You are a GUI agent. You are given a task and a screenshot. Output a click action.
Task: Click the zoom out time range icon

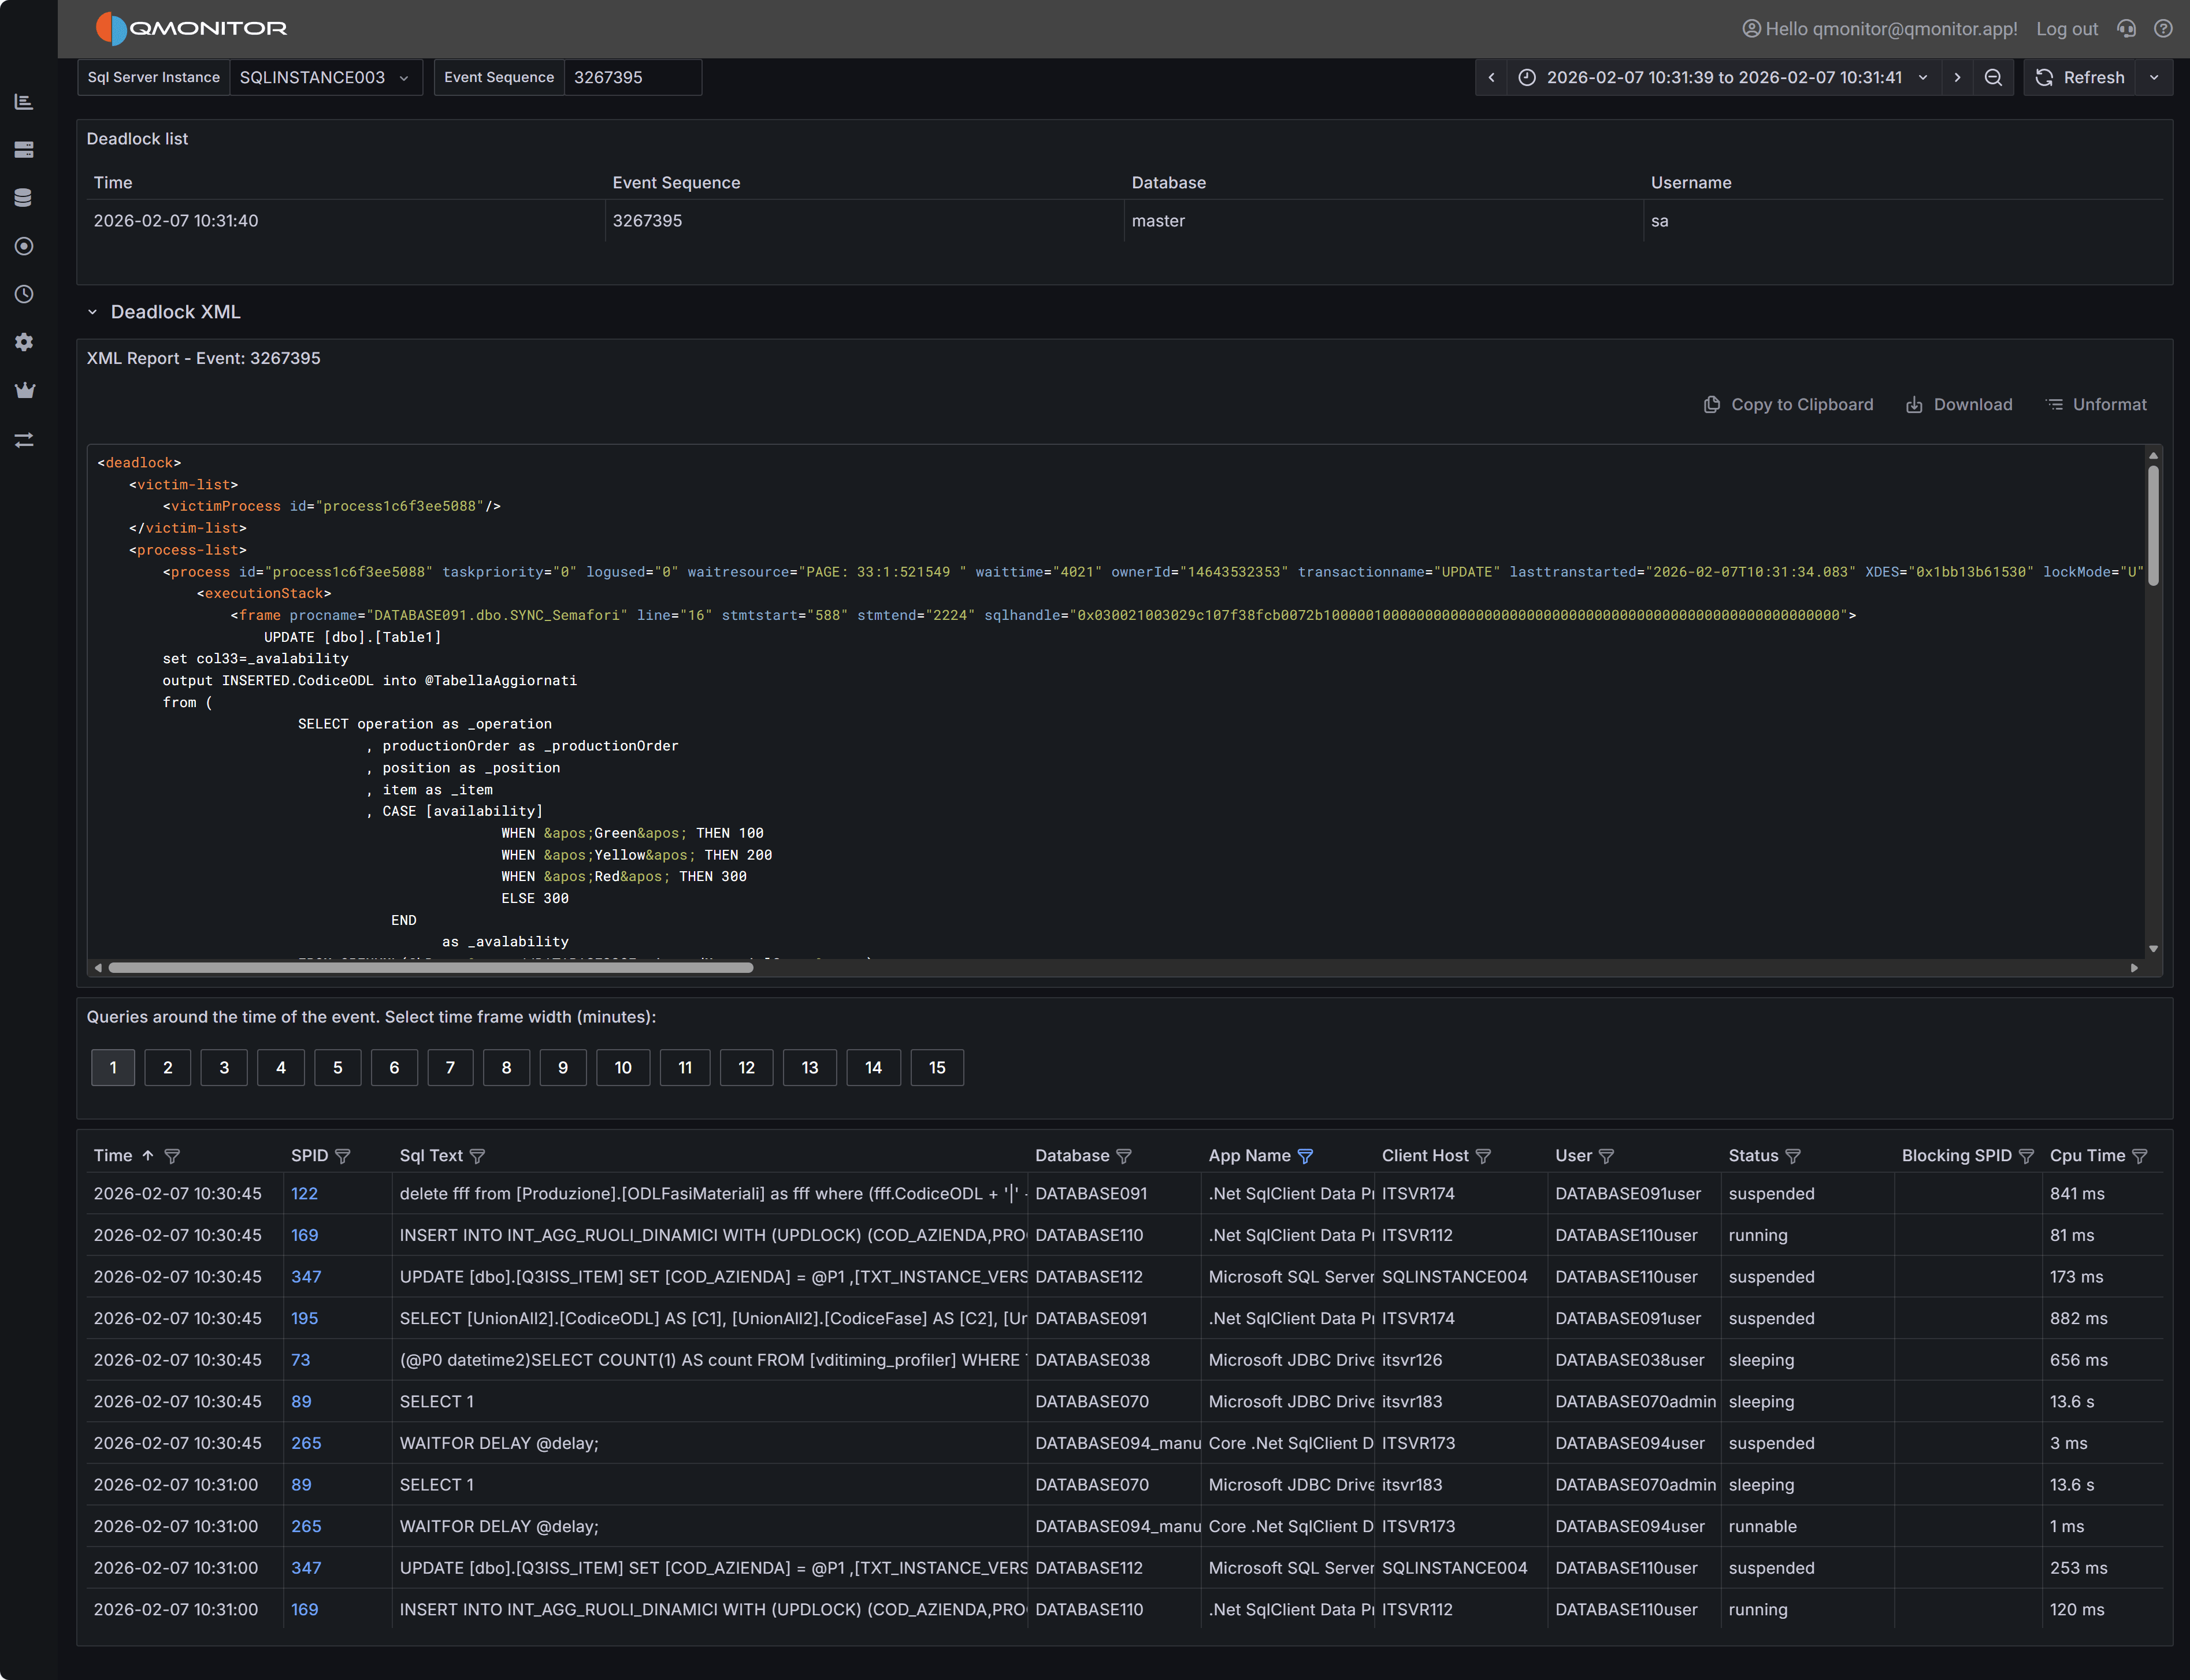[1992, 78]
